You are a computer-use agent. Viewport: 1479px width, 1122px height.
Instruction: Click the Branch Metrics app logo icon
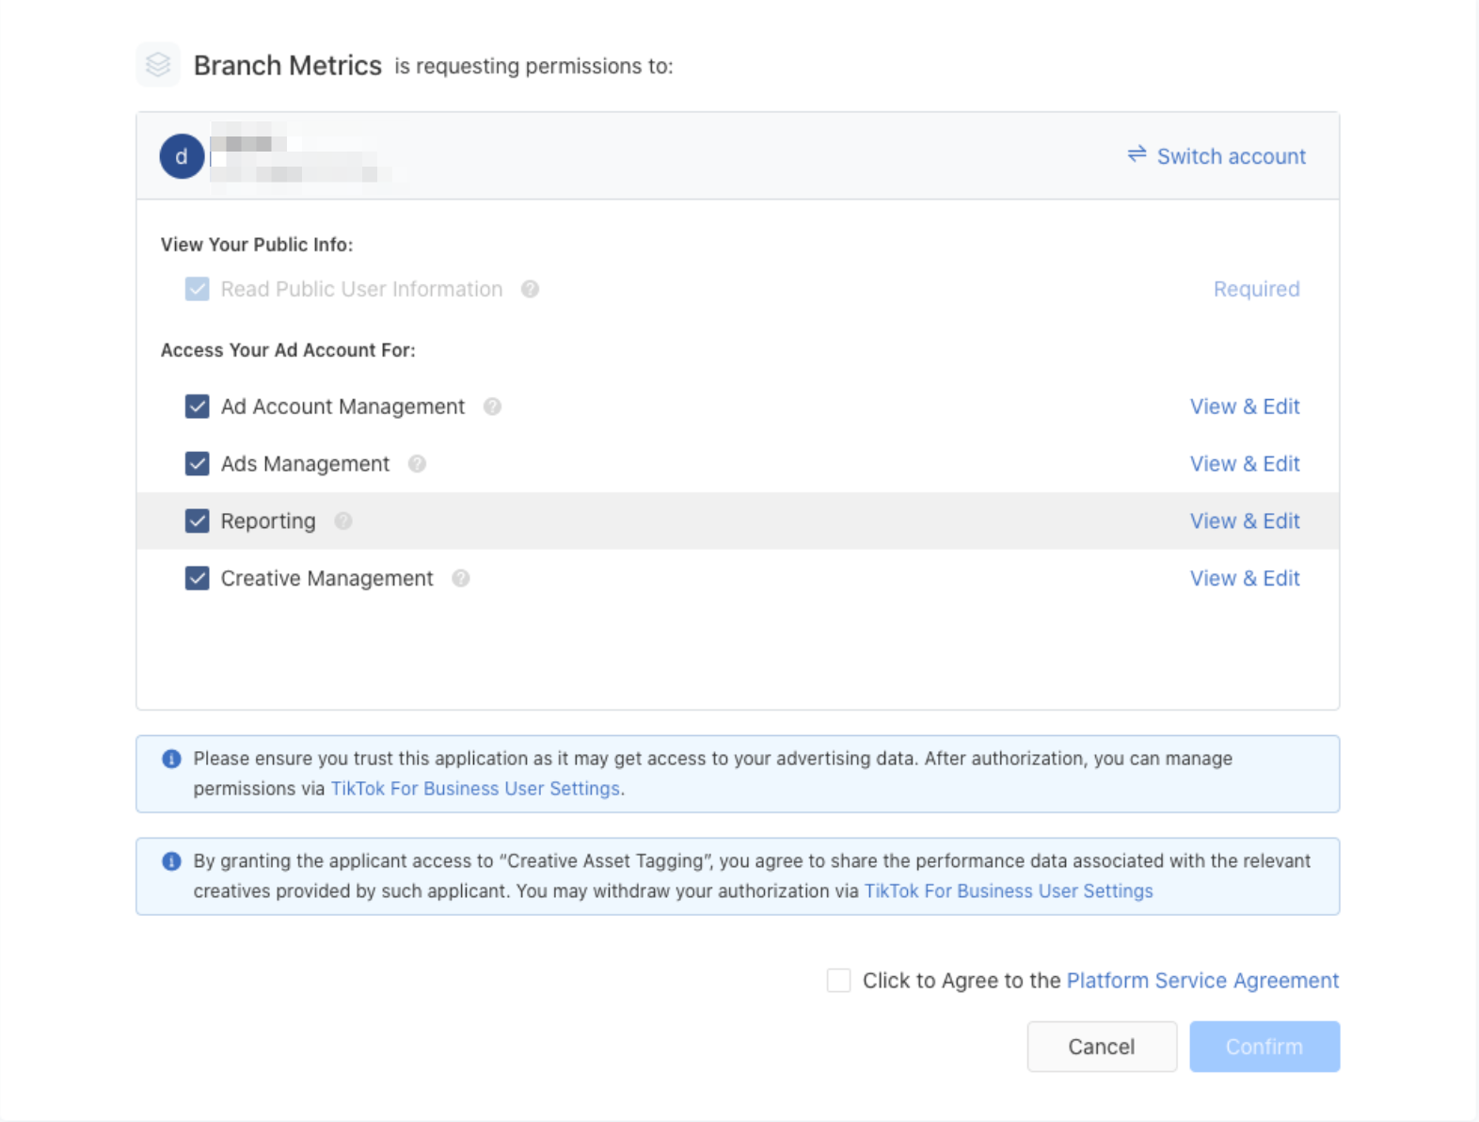(158, 65)
